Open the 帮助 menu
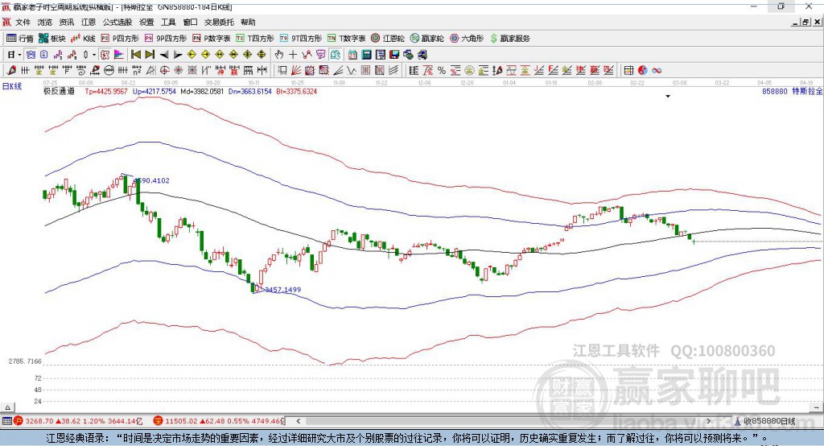The height and width of the screenshot is (446, 824). coord(248,22)
